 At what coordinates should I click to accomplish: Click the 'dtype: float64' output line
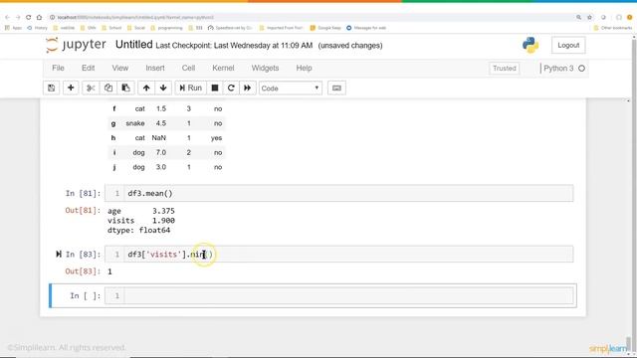pyautogui.click(x=138, y=230)
